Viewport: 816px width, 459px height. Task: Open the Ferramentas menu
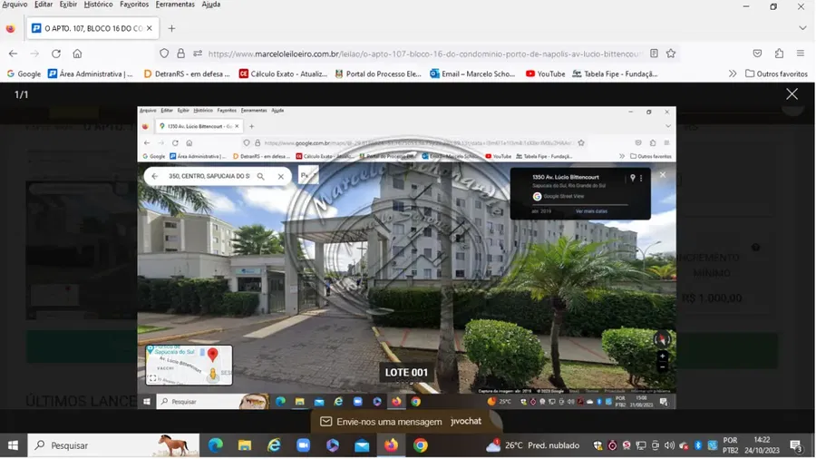pos(174,5)
